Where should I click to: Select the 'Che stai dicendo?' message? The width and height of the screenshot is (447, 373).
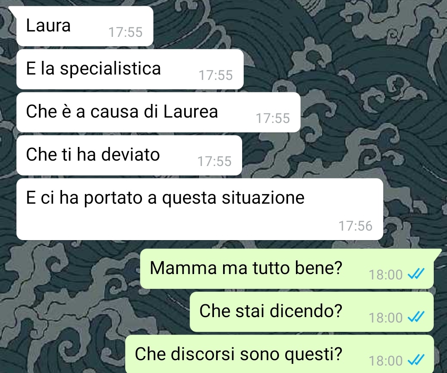(312, 312)
